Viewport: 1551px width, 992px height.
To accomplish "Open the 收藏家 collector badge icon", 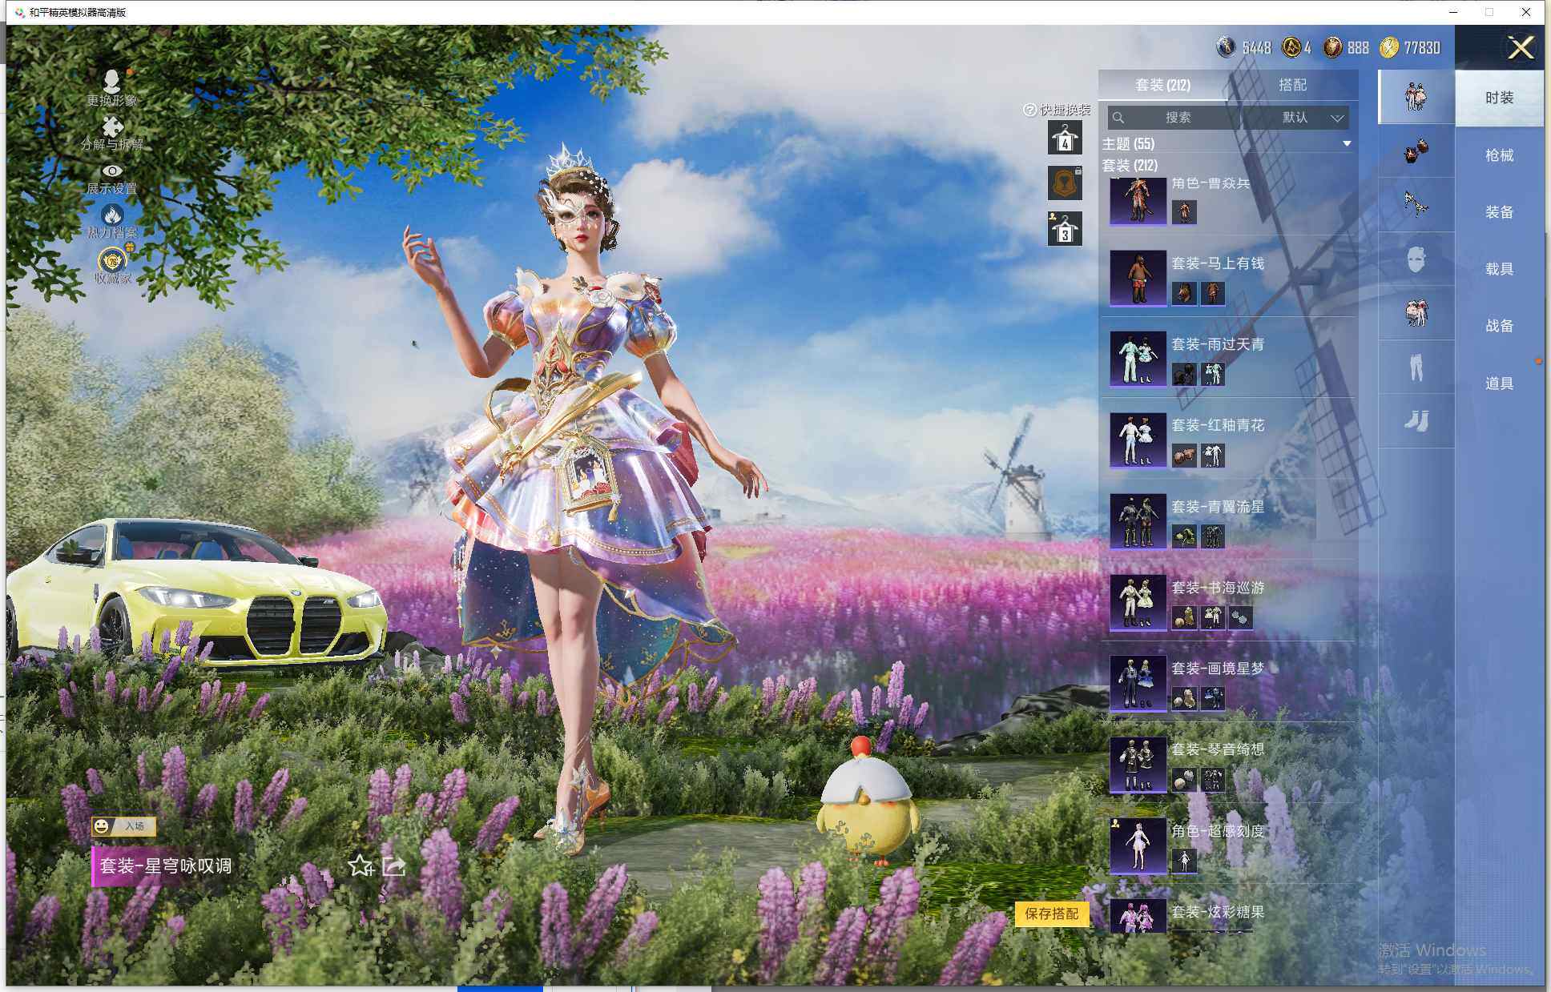I will pyautogui.click(x=112, y=261).
